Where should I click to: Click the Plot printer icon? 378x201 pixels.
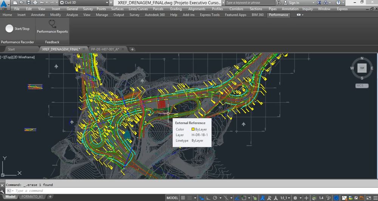pos(35,3)
